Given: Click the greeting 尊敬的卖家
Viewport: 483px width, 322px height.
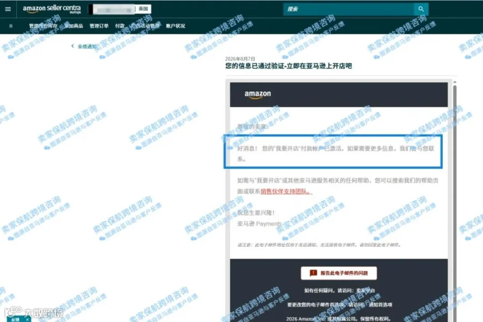Looking at the screenshot, I should [x=253, y=127].
